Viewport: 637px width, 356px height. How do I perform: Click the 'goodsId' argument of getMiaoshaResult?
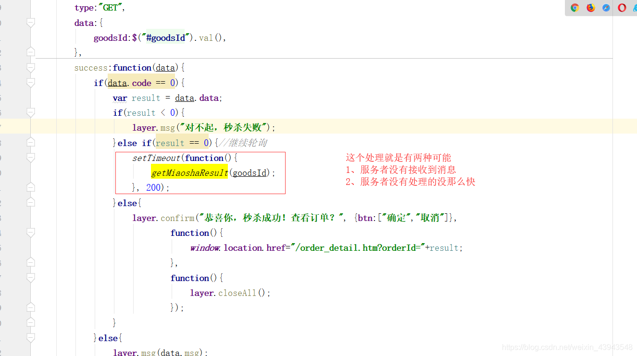coord(250,173)
